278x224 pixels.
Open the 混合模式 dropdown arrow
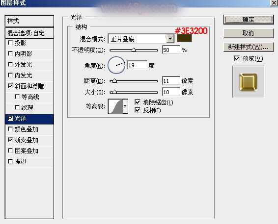click(x=170, y=39)
